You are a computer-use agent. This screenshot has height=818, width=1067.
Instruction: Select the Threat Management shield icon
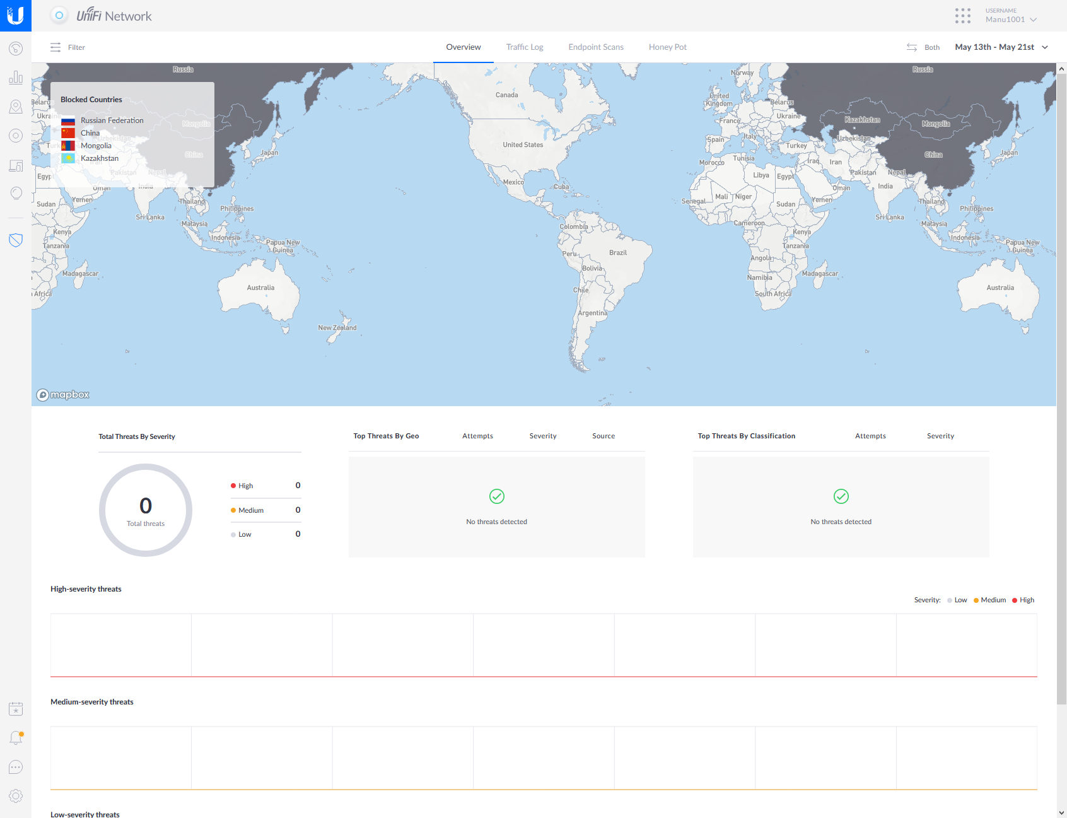click(16, 240)
